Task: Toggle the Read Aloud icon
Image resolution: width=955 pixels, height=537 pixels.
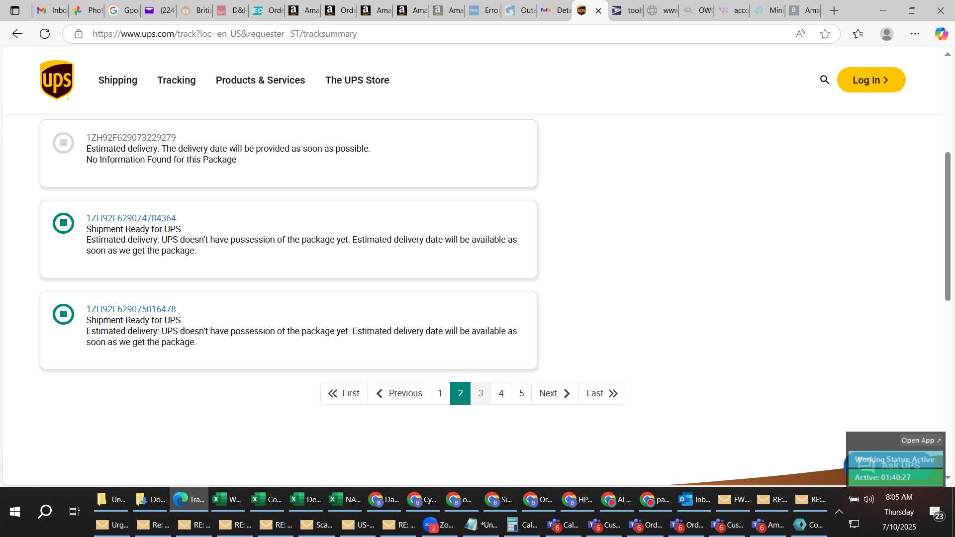Action: pyautogui.click(x=800, y=34)
